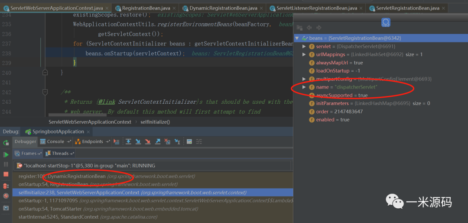This screenshot has height=223, width=468.
Task: Open the View Breakpoints icon
Action: (6, 186)
